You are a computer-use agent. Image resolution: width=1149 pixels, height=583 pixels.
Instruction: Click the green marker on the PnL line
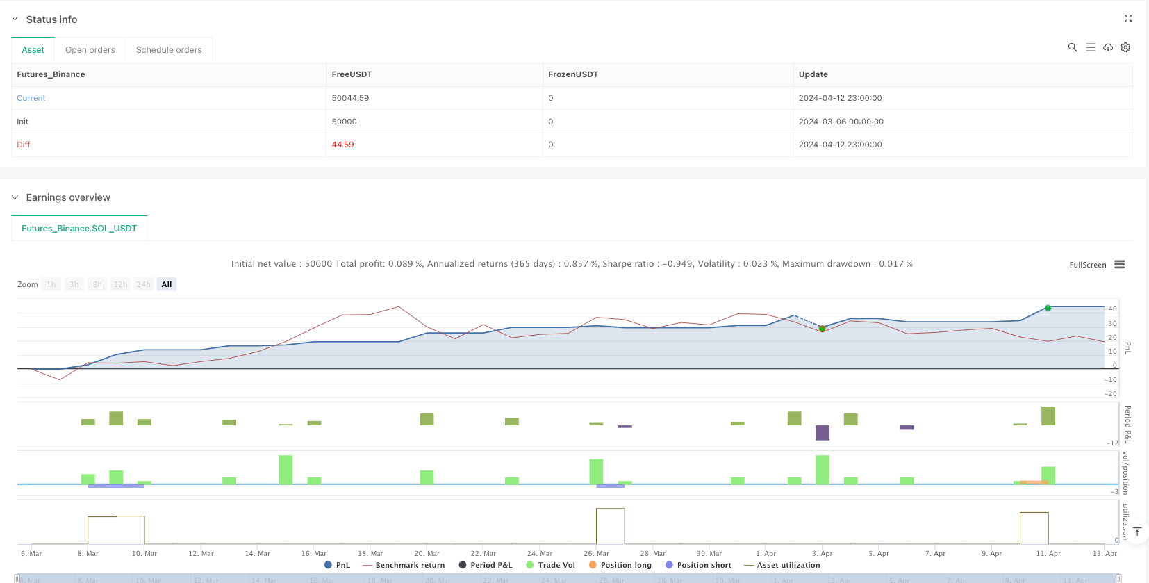pyautogui.click(x=1048, y=308)
